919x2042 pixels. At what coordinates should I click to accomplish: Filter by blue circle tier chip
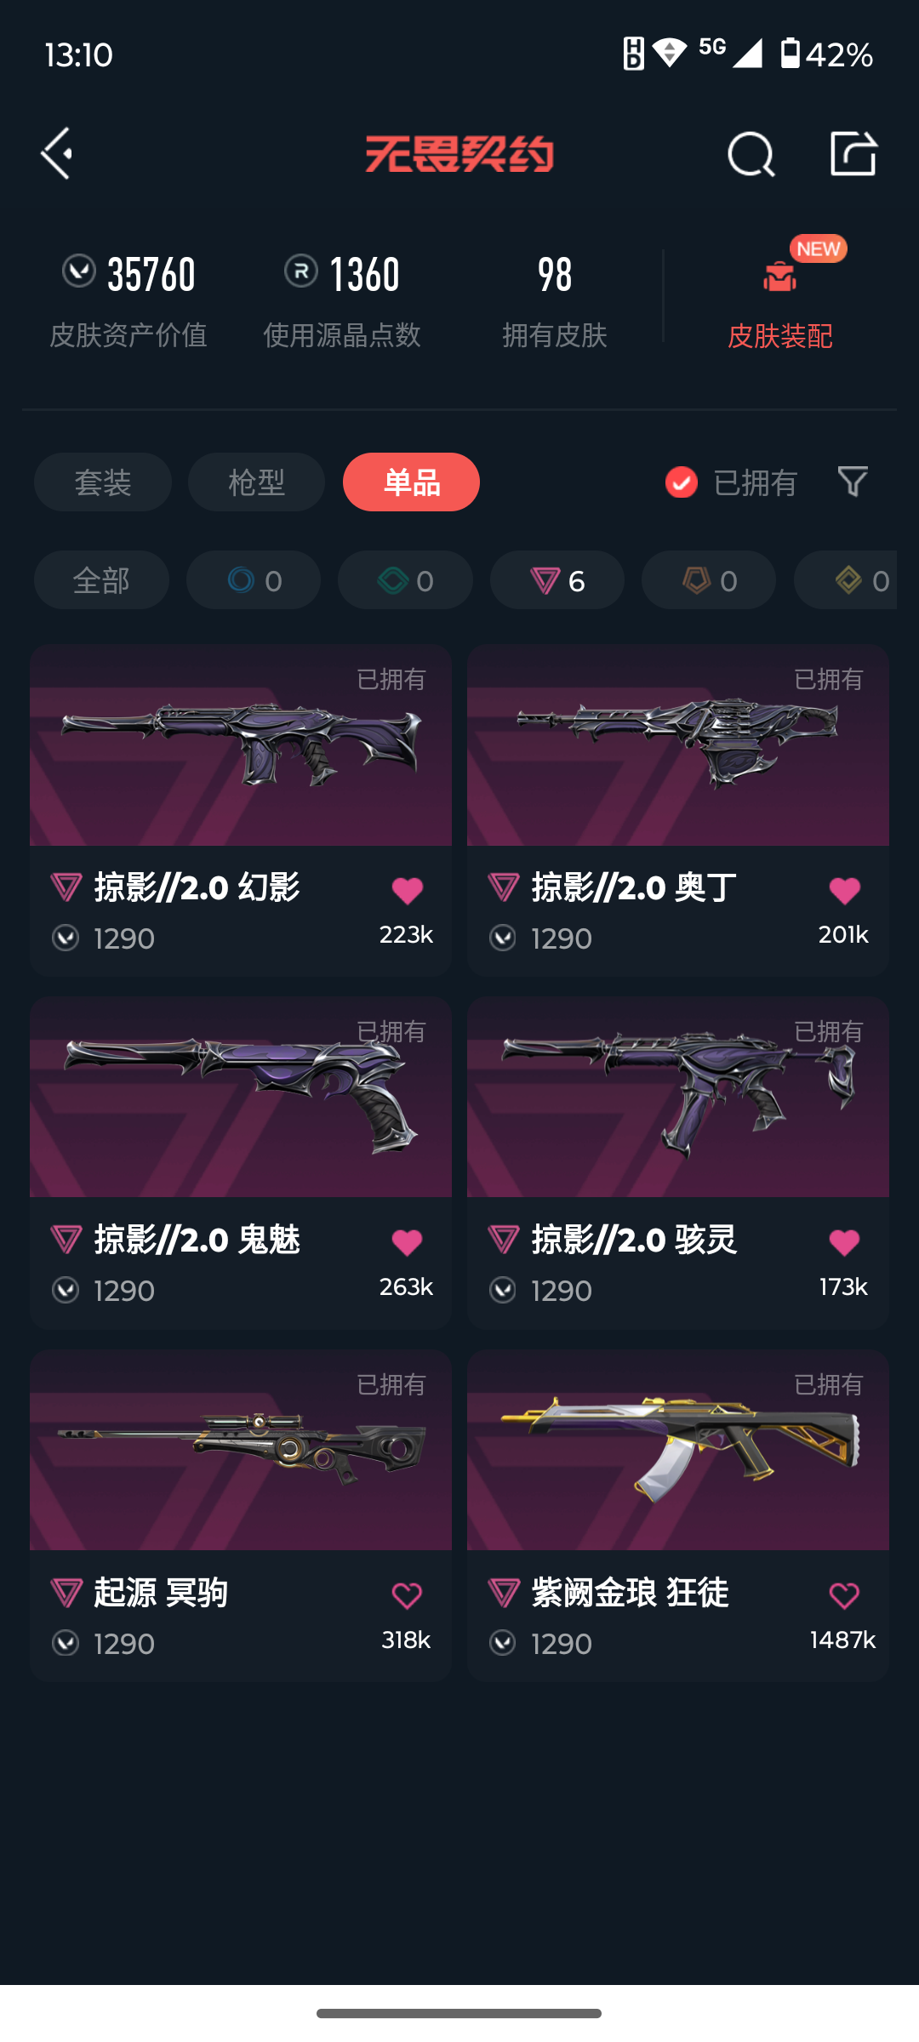click(x=254, y=580)
